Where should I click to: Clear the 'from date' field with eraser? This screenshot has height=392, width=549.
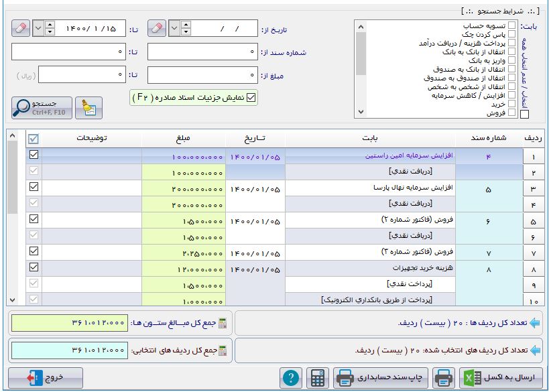coord(157,29)
